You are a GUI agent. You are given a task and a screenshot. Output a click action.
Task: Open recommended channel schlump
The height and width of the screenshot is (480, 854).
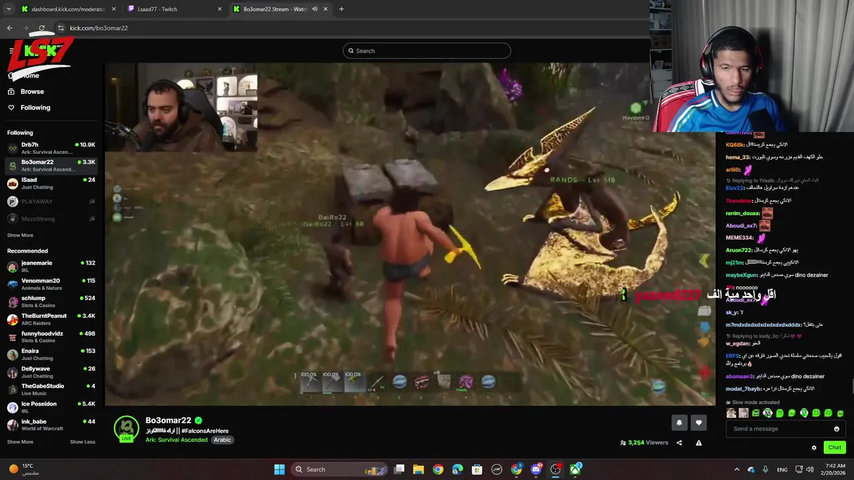[51, 302]
